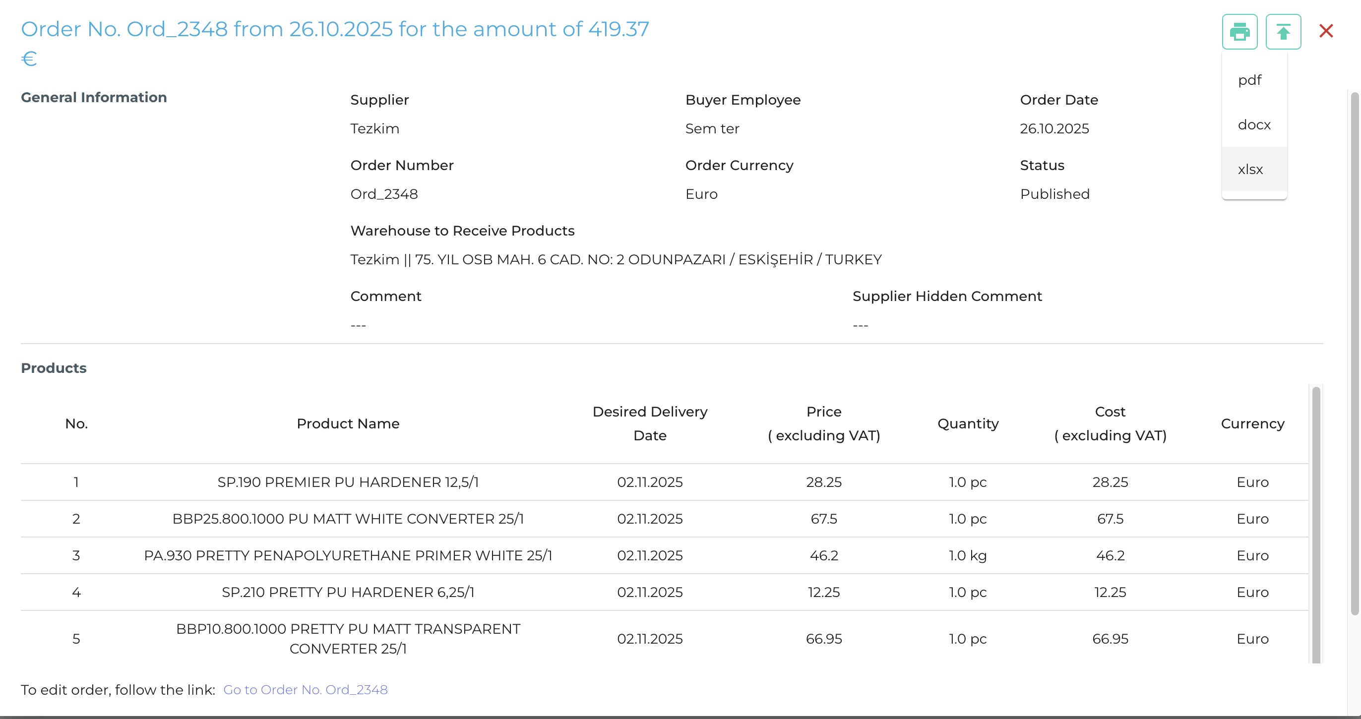Export the order as docx

pyautogui.click(x=1253, y=124)
